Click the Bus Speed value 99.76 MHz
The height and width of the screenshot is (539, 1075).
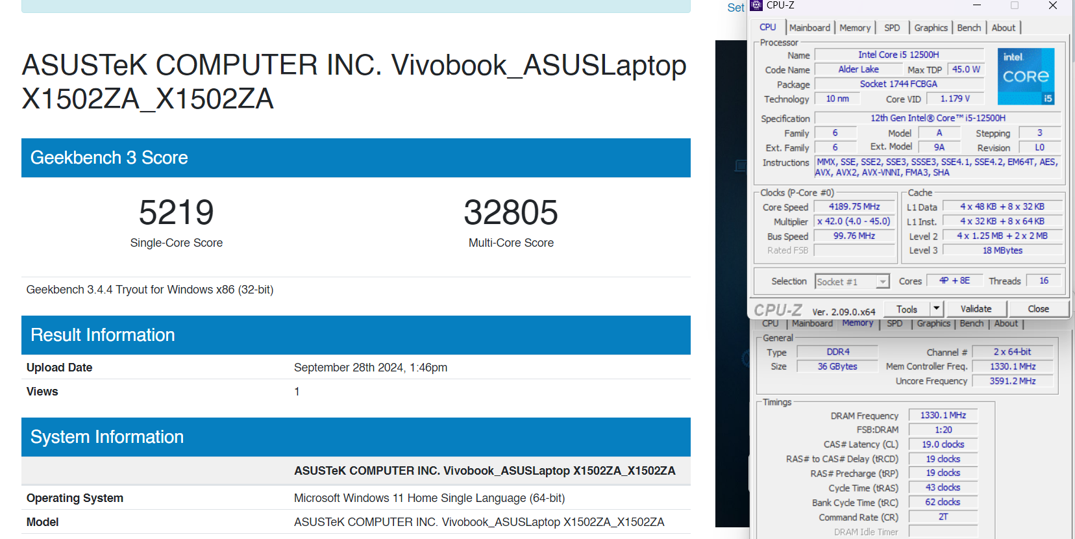[854, 236]
